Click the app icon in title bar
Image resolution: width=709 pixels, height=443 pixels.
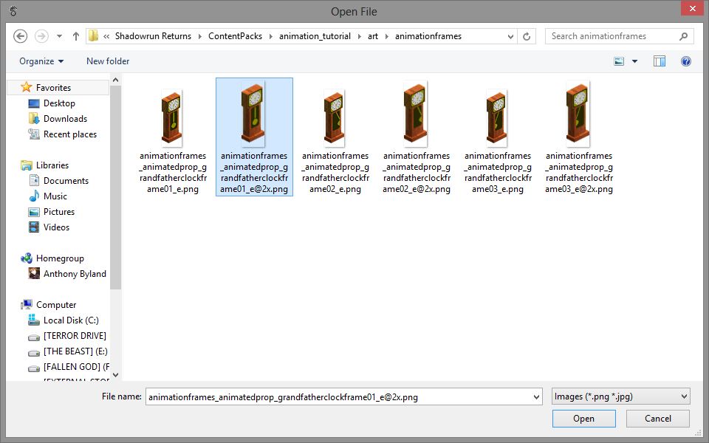[x=13, y=11]
